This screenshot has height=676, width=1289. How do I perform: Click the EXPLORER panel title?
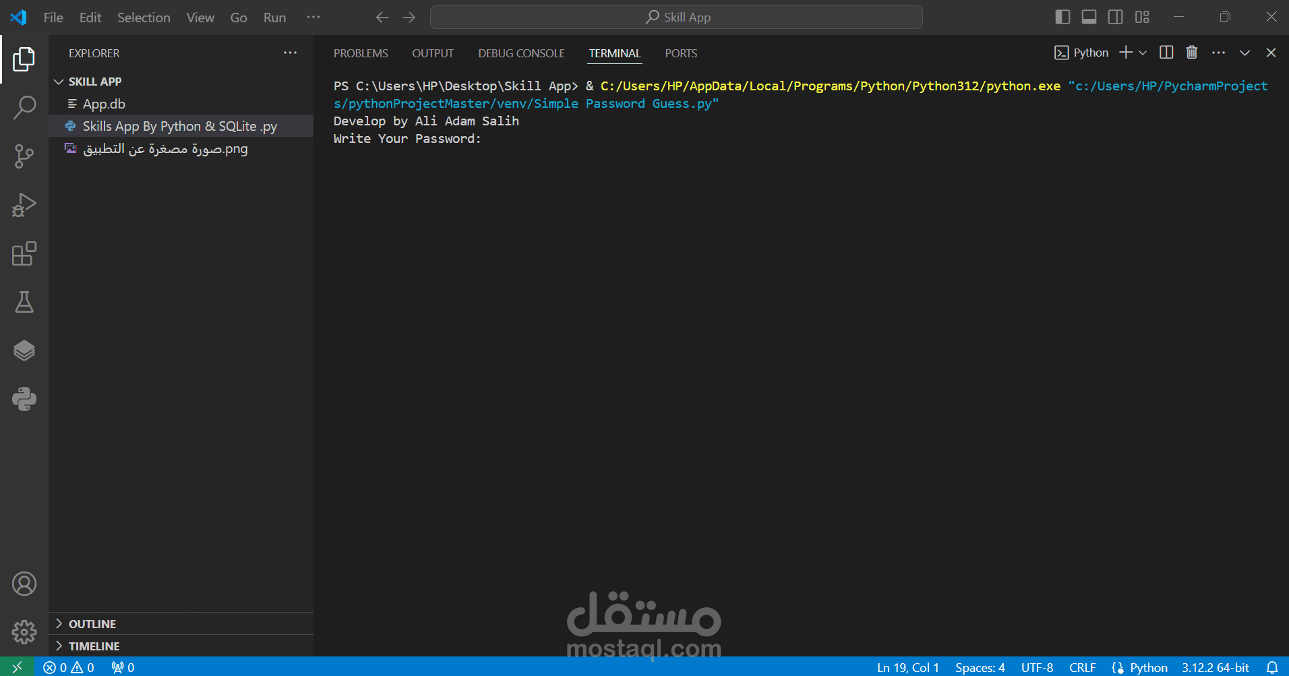click(x=94, y=53)
